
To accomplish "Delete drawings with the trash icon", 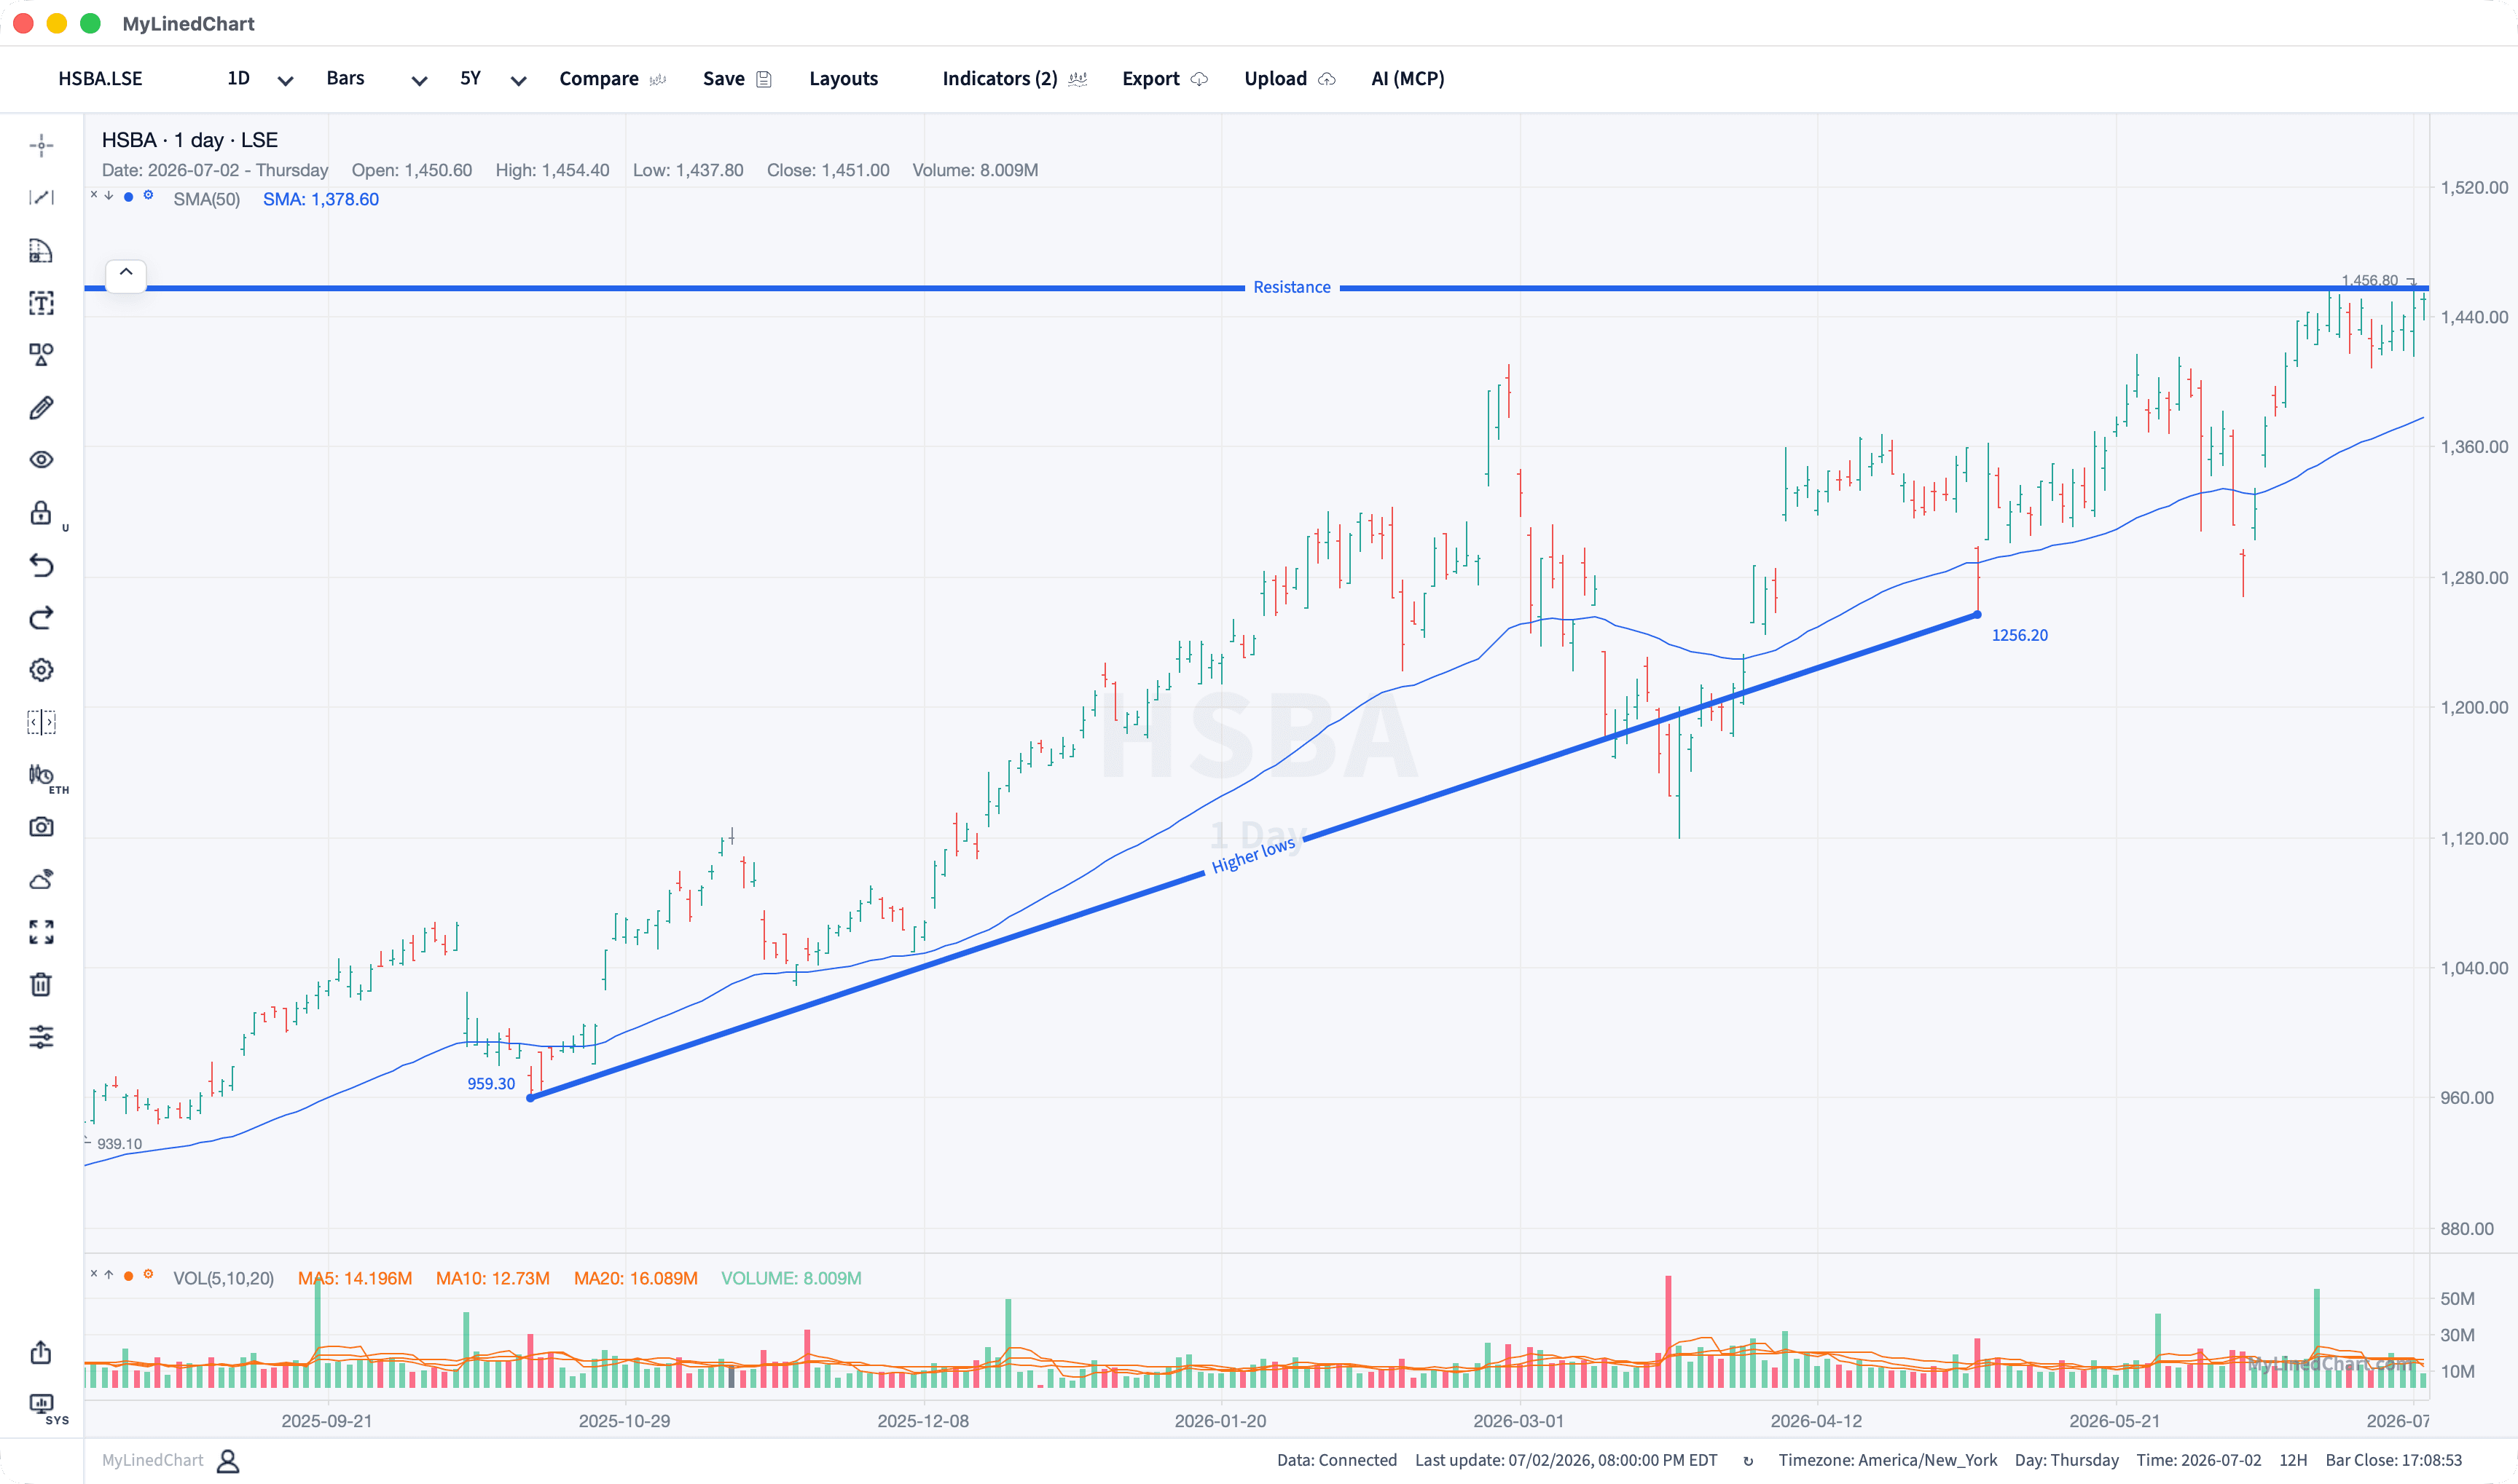I will [41, 985].
